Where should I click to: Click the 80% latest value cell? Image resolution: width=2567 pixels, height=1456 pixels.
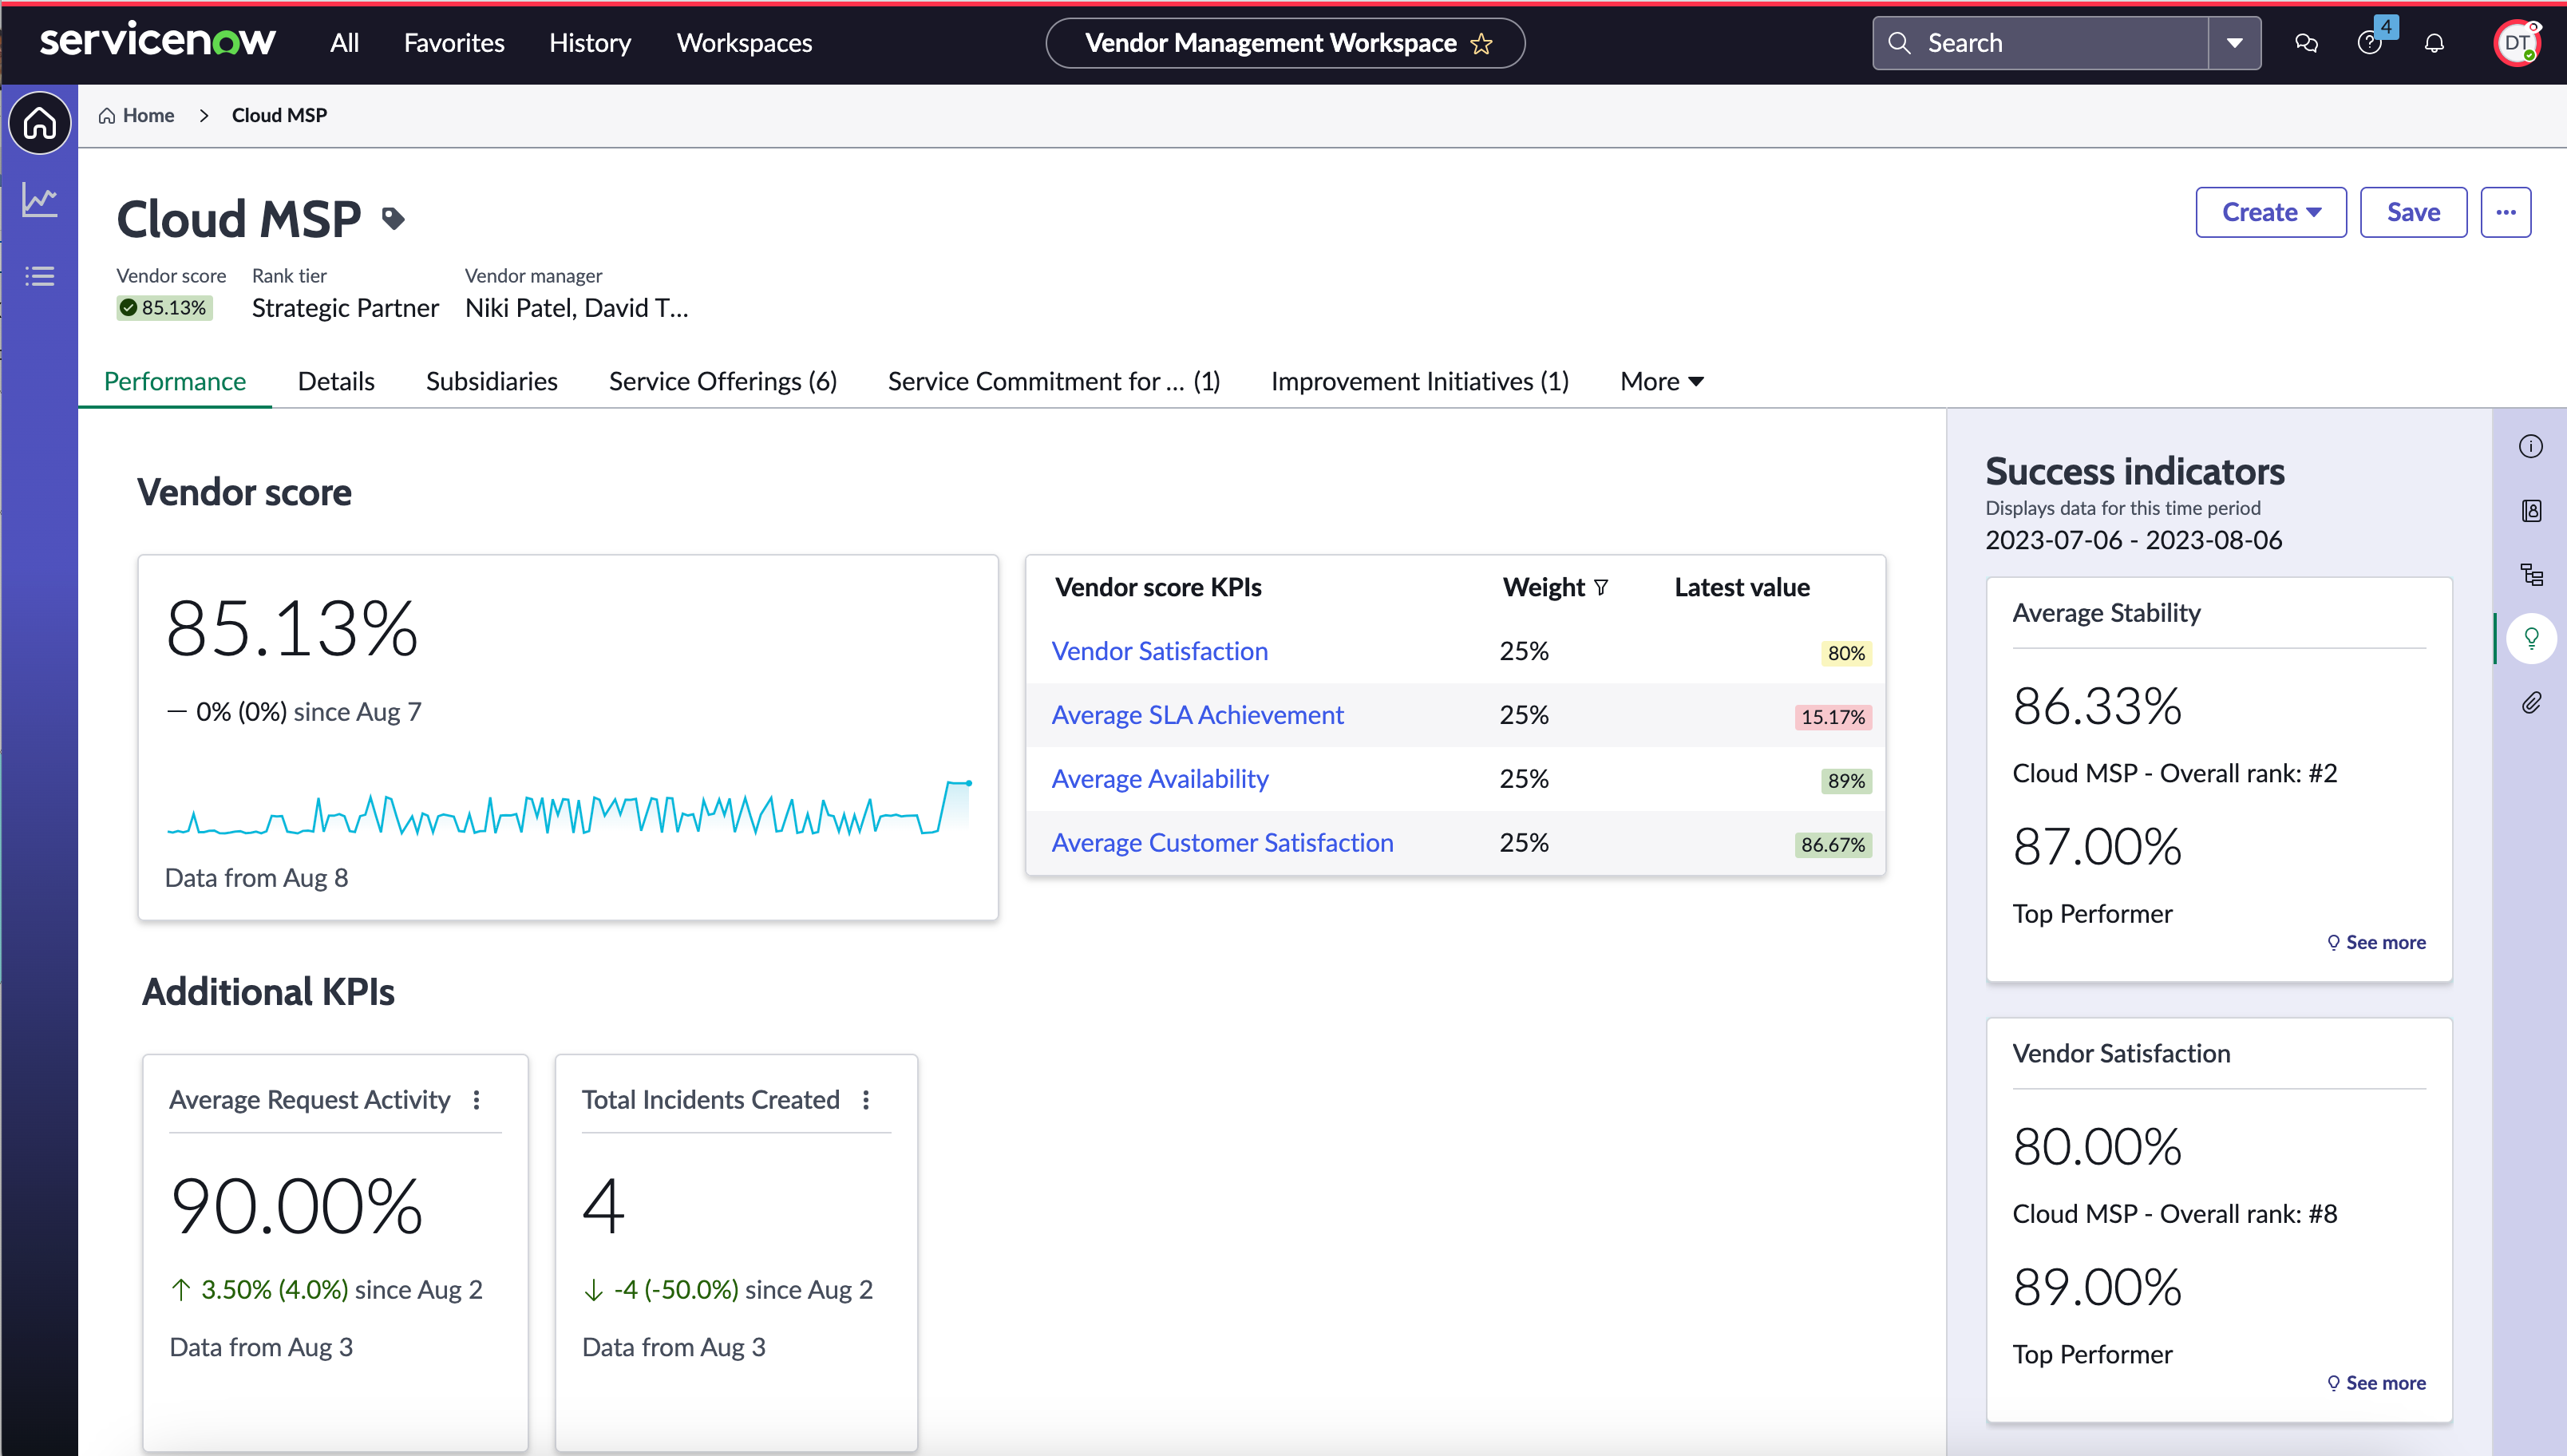coord(1845,653)
